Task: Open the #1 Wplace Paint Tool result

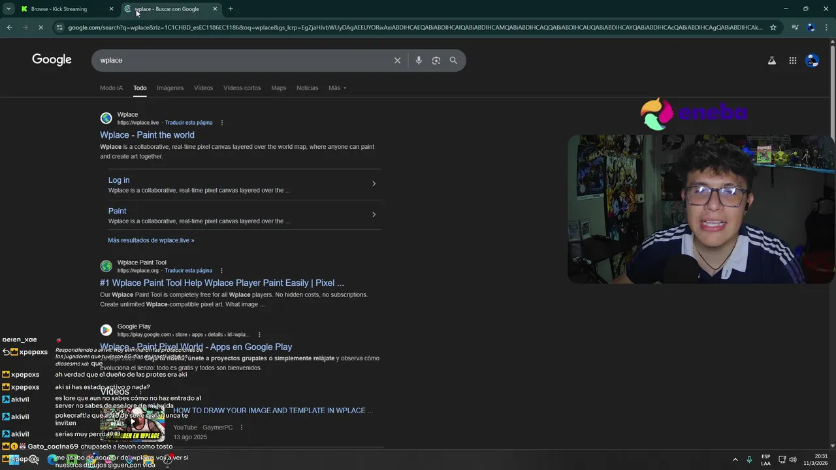Action: tap(222, 283)
